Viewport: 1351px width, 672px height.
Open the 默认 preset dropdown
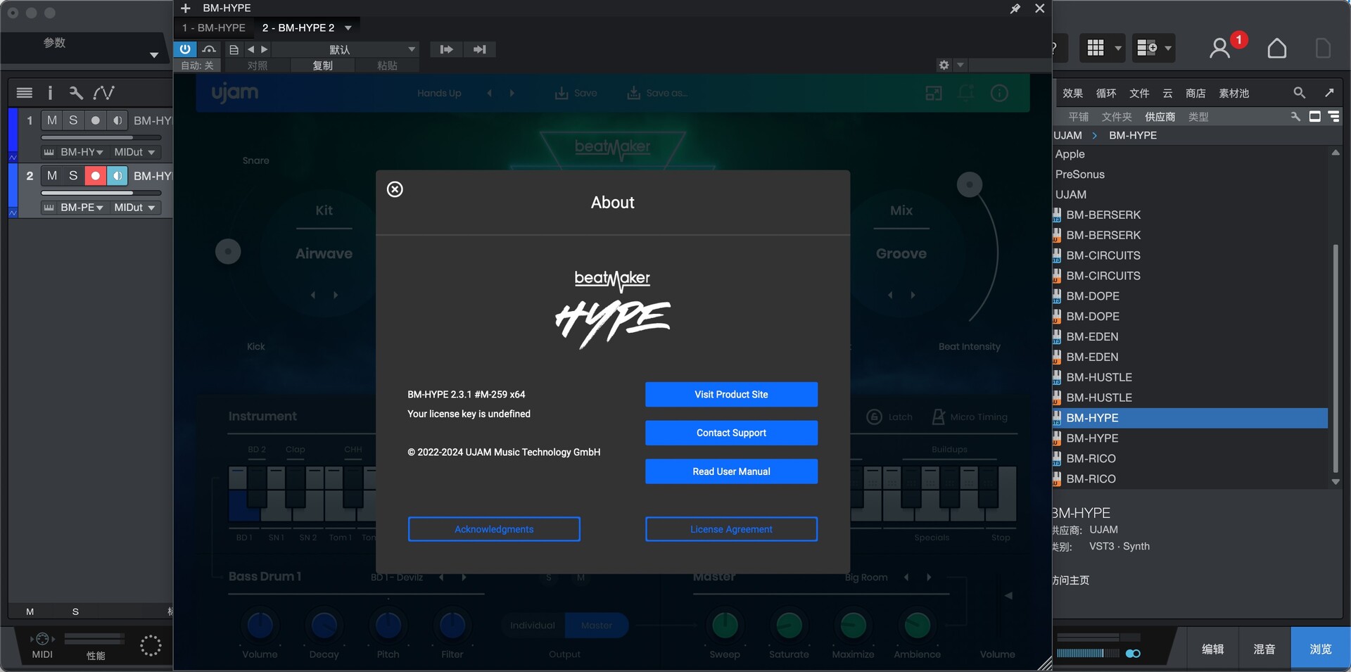click(x=346, y=49)
